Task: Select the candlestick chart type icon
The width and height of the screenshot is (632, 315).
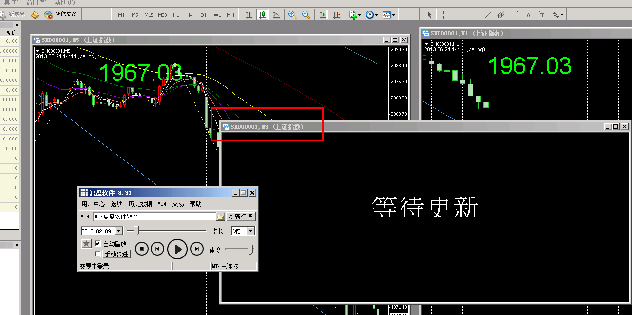Action: click(x=263, y=15)
